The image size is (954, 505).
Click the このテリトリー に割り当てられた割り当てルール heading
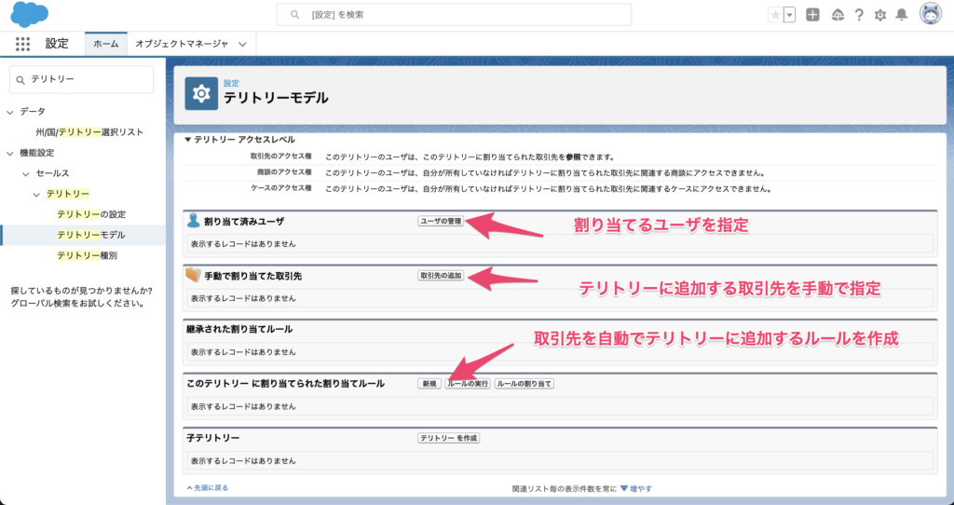click(x=285, y=384)
